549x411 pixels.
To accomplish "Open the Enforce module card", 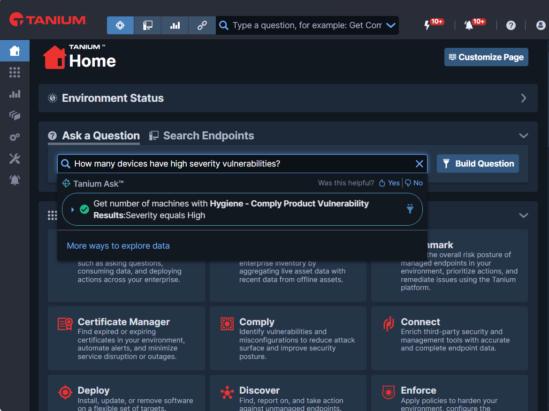I will click(x=449, y=393).
